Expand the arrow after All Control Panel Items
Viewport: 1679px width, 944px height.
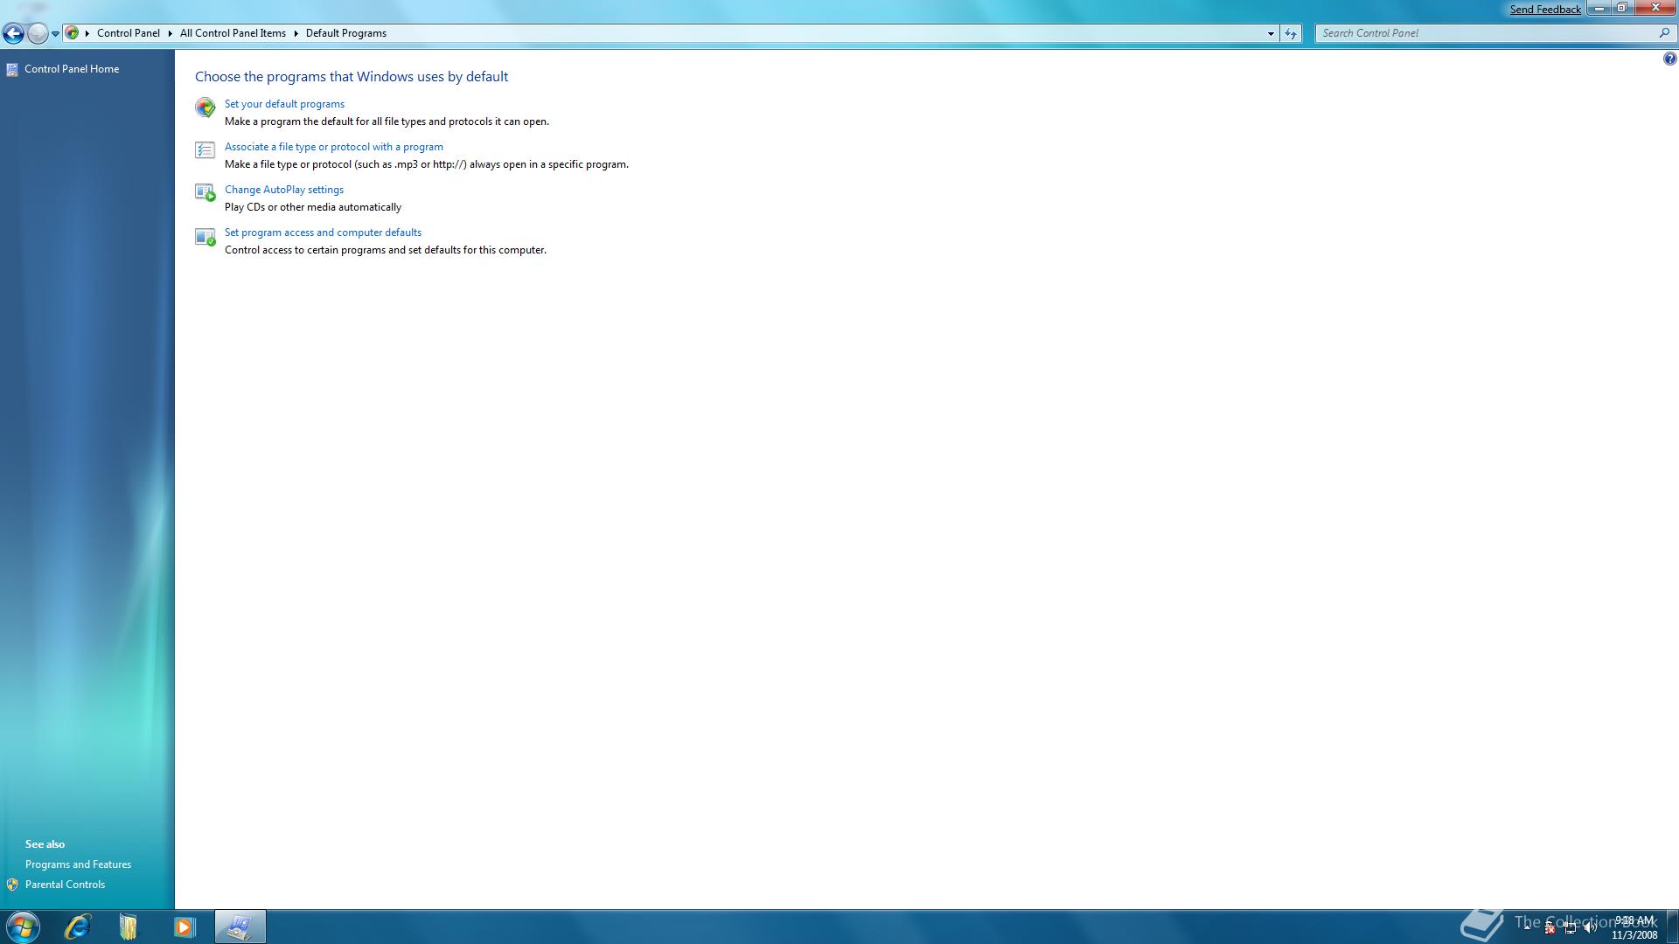tap(296, 33)
